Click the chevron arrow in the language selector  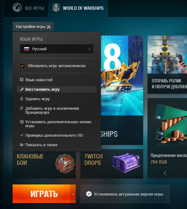[90, 49]
